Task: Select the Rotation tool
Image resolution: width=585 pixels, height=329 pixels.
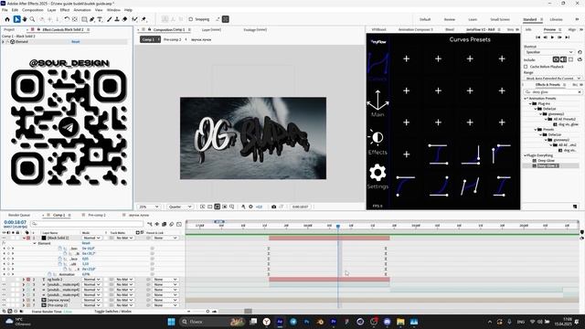Action: point(67,19)
